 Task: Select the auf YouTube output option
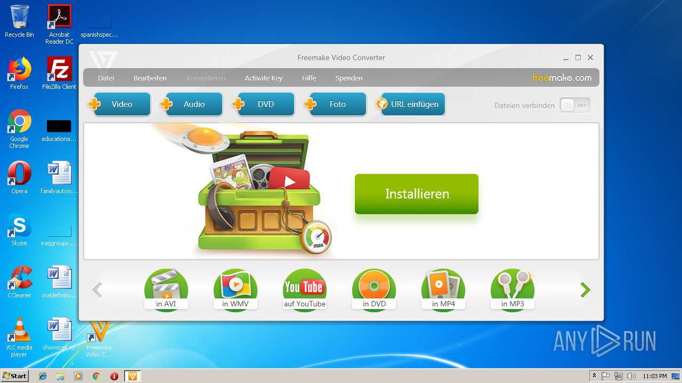tap(305, 290)
